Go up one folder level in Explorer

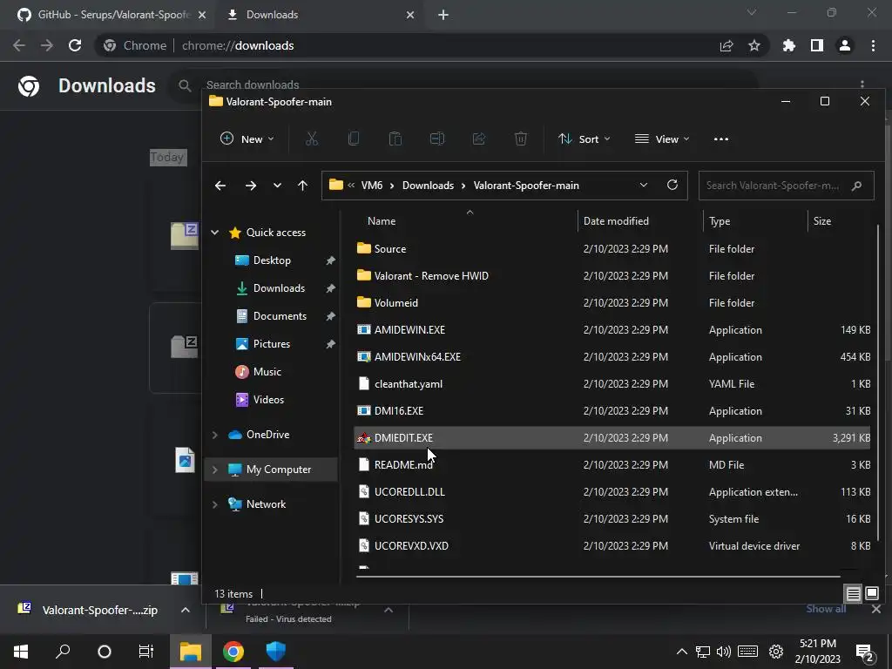[x=302, y=186]
